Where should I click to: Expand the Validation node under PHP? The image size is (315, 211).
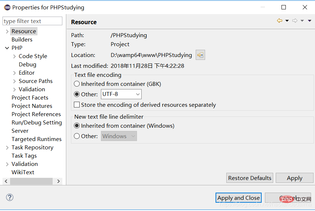point(14,89)
